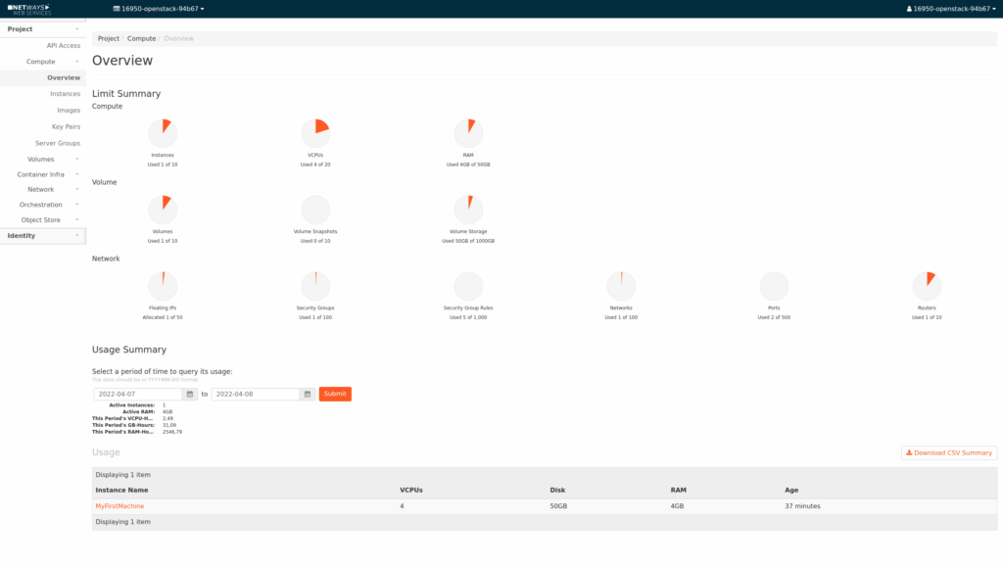Click the Instances usage pie chart
The height and width of the screenshot is (564, 1003).
pyautogui.click(x=163, y=133)
